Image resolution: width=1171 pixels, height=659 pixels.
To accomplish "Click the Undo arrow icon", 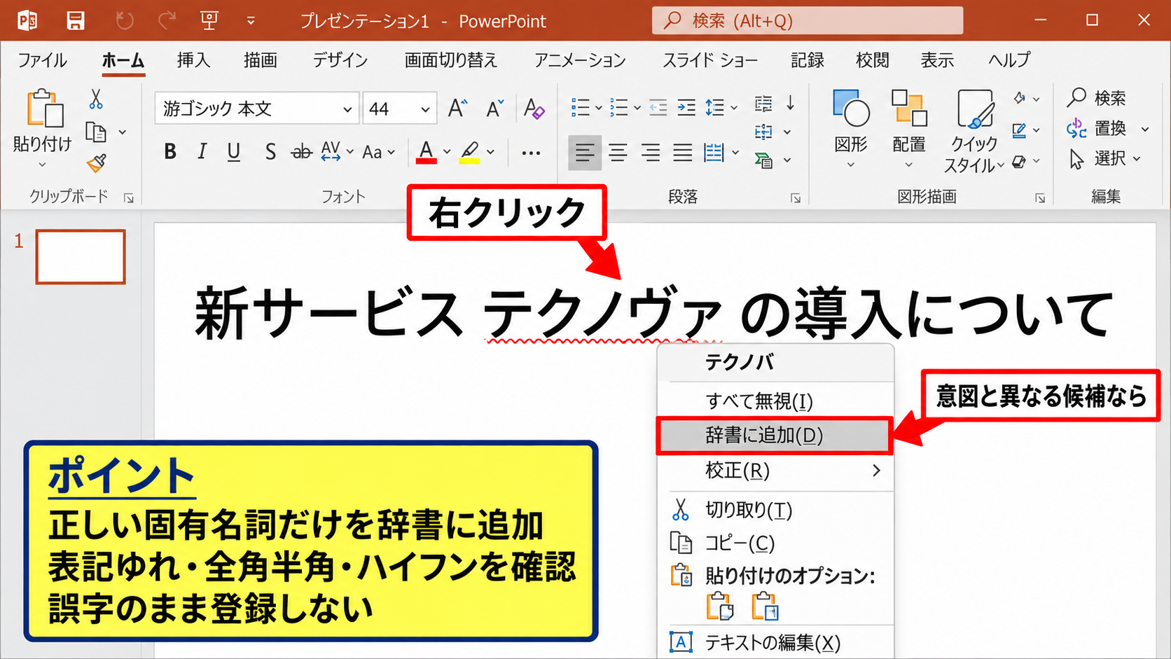I will 125,21.
